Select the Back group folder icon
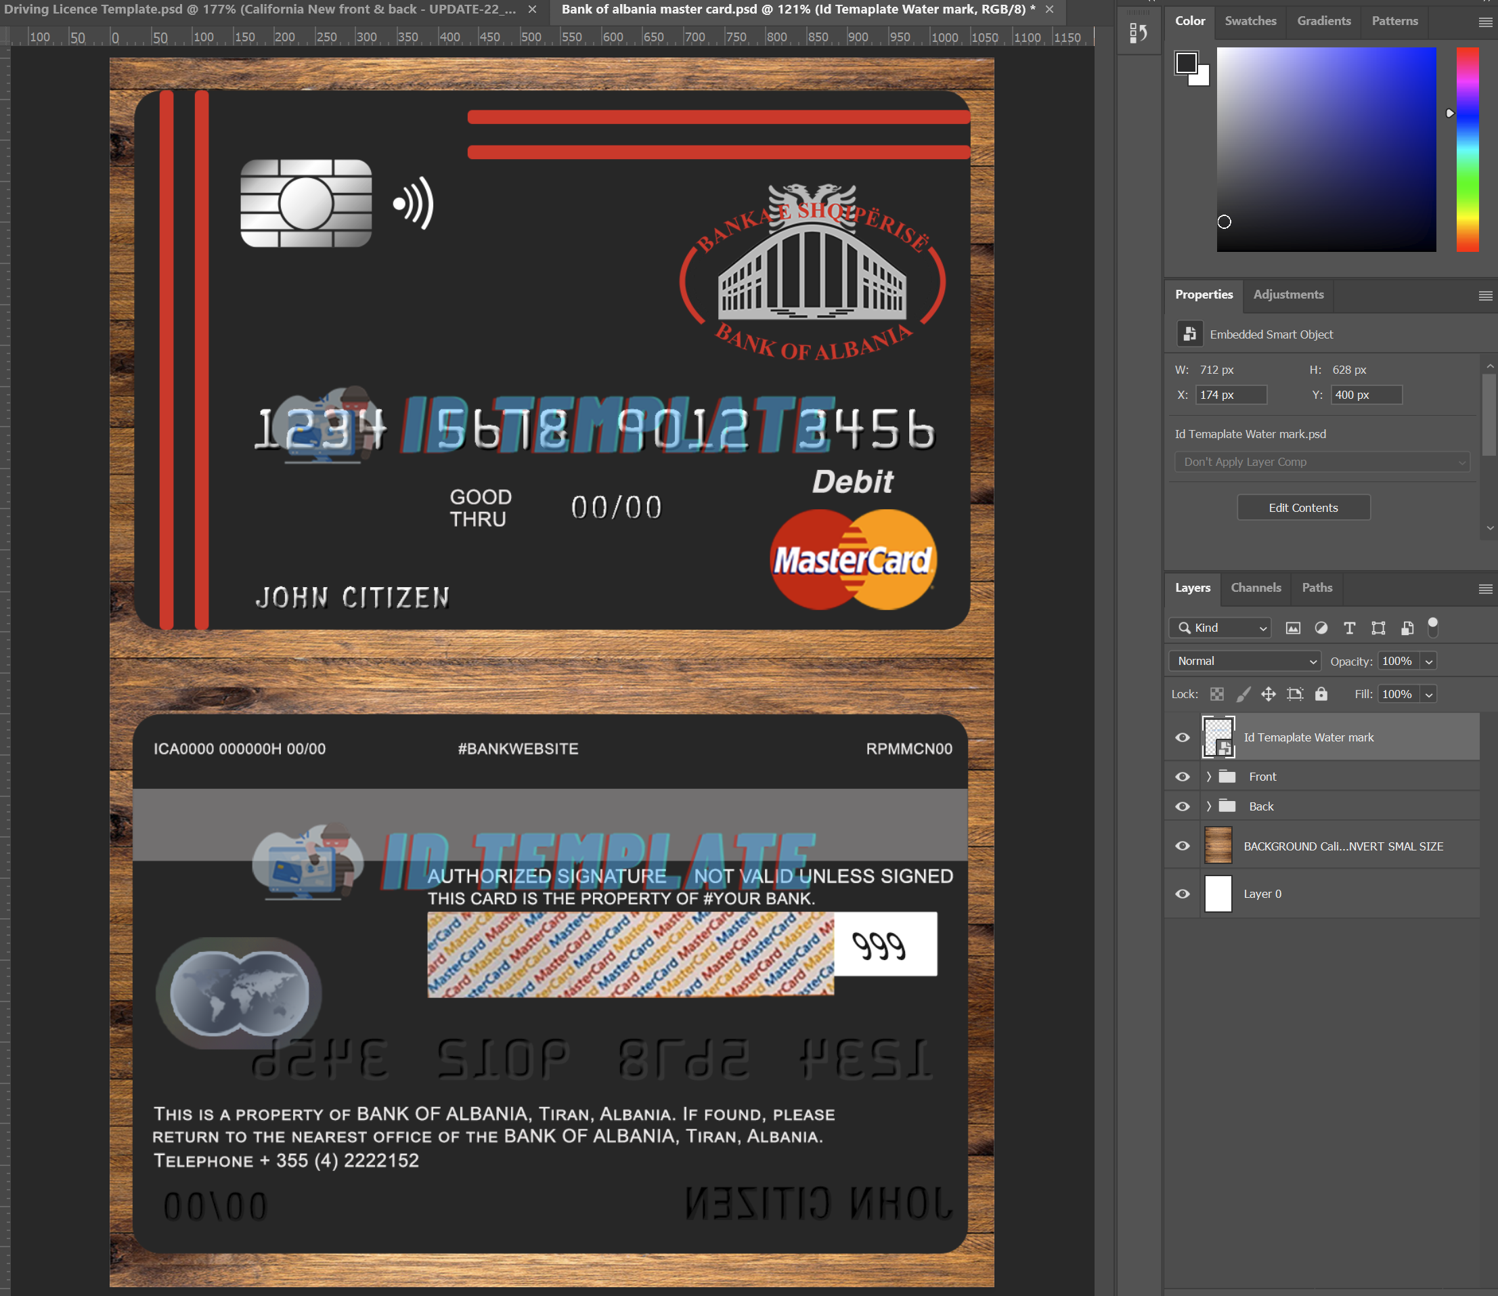Image resolution: width=1498 pixels, height=1296 pixels. tap(1227, 806)
